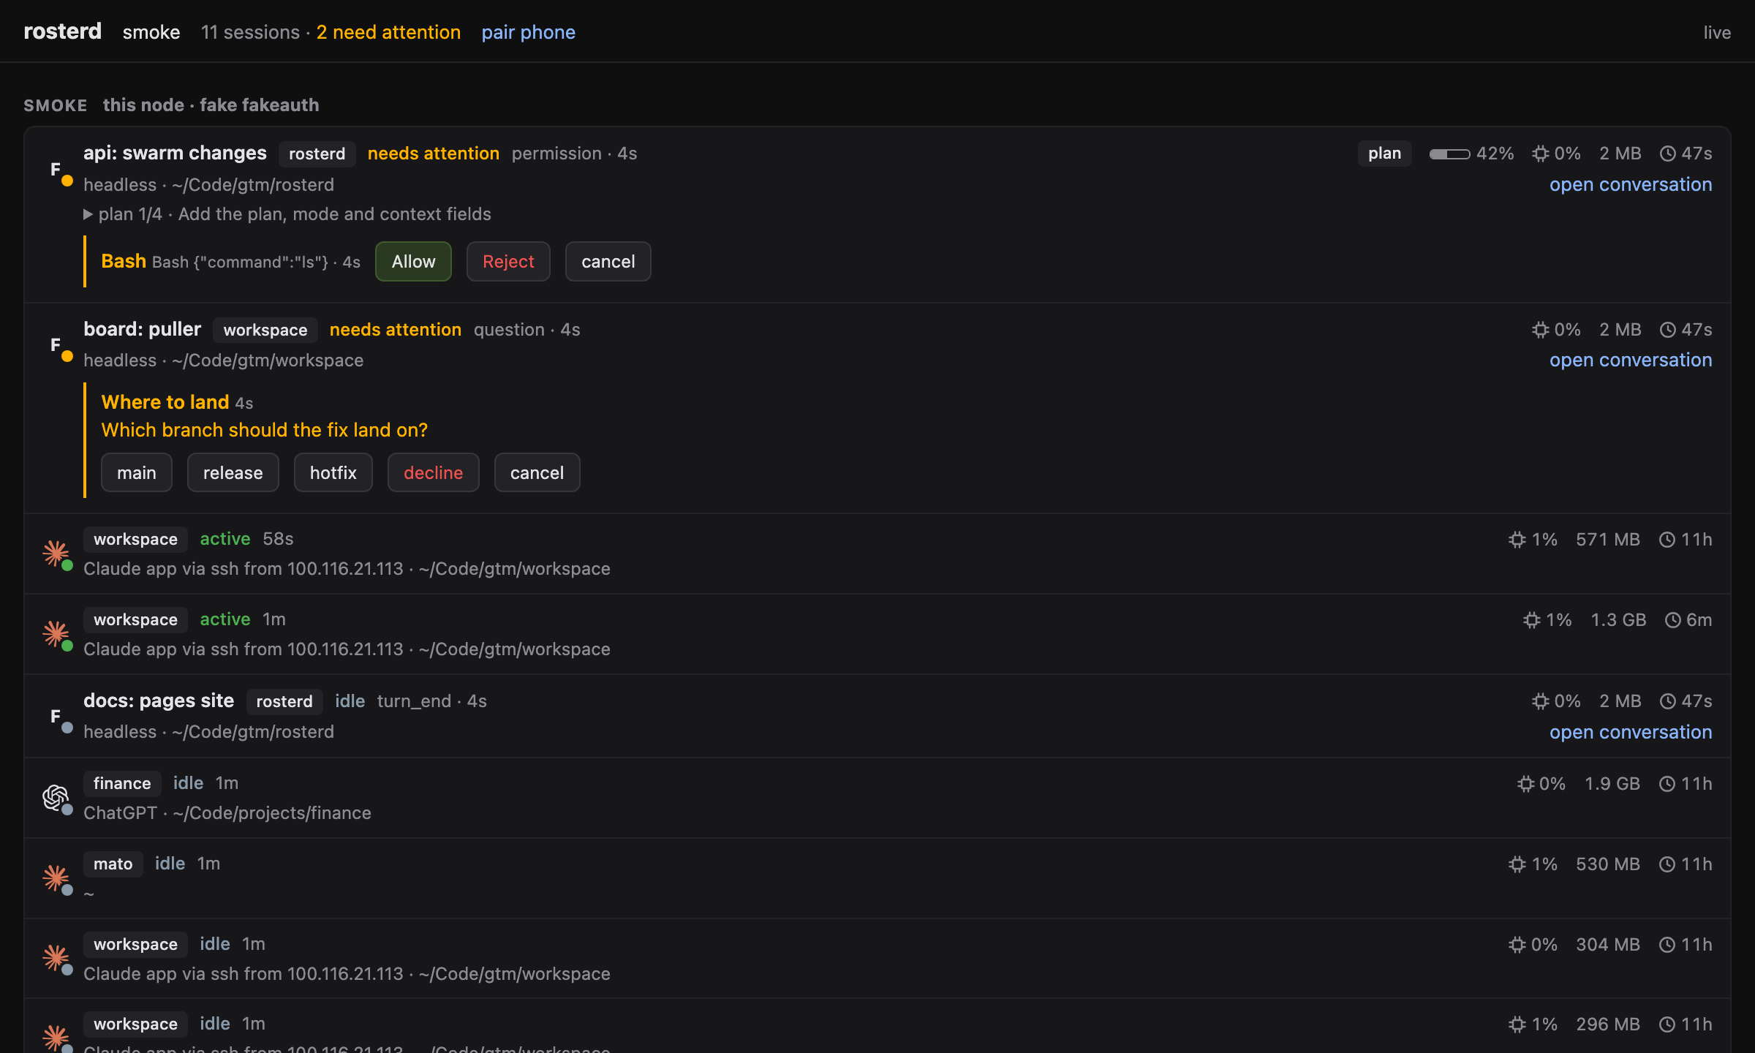Click the F avatar icon of board: puller
The width and height of the screenshot is (1755, 1053).
pos(56,345)
